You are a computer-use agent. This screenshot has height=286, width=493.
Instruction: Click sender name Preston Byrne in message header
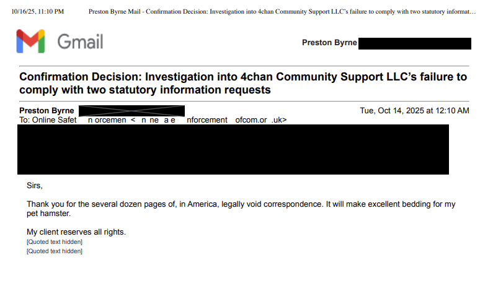(47, 111)
